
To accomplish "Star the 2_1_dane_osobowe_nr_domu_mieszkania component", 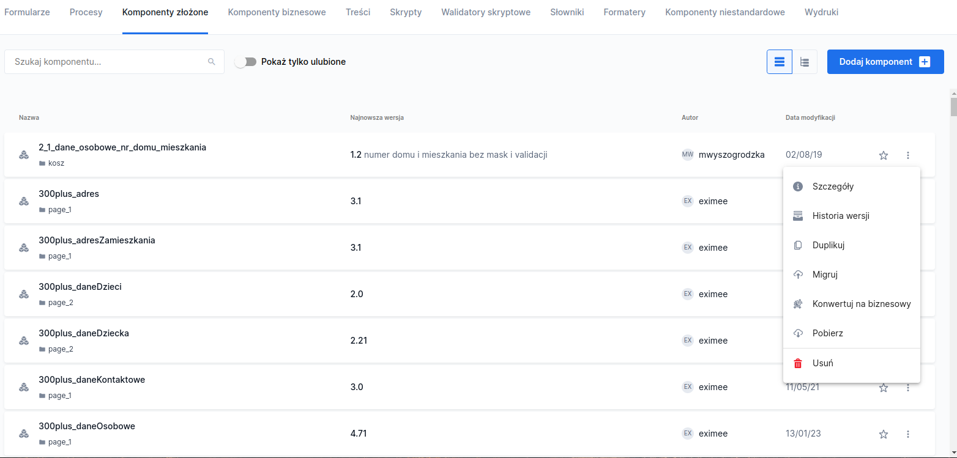I will (x=884, y=155).
